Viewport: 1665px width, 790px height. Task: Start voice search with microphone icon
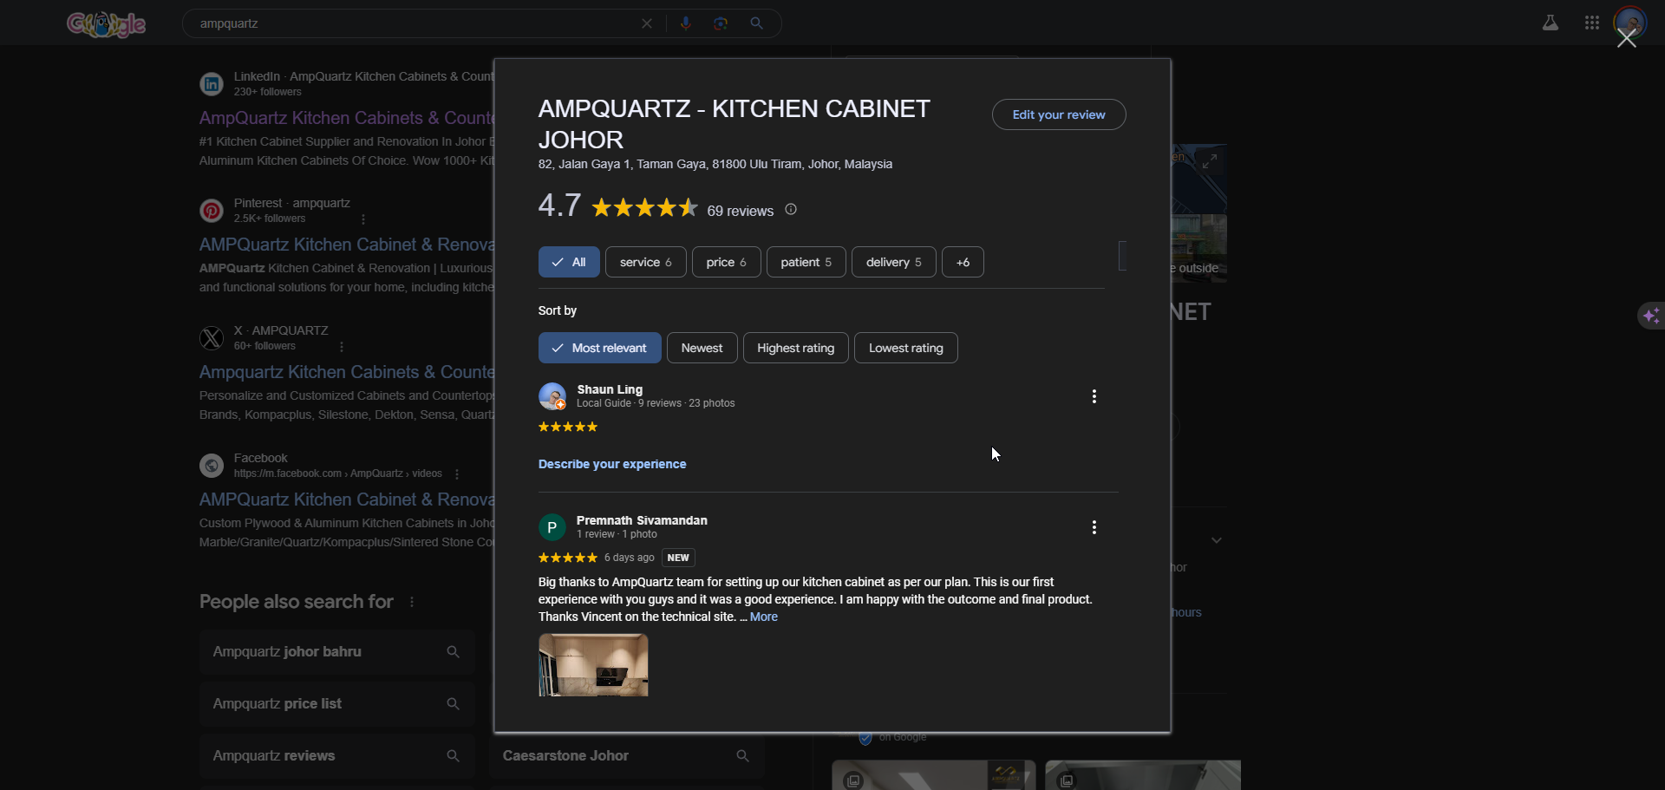tap(686, 23)
